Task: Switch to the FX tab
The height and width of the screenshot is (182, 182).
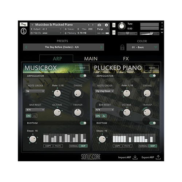Action: [x=126, y=59]
